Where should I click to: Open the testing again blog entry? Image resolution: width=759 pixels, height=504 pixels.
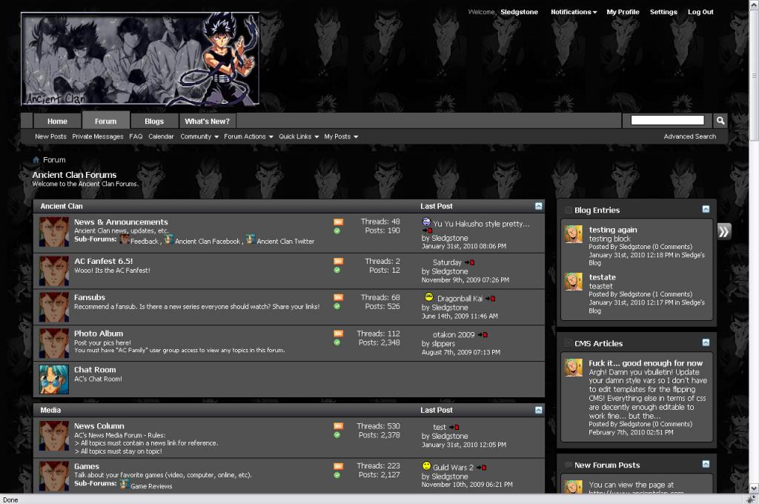[x=613, y=230]
